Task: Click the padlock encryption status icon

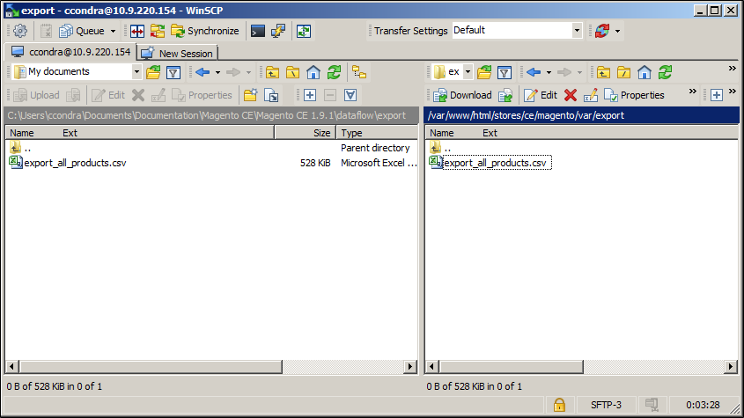Action: pos(559,405)
